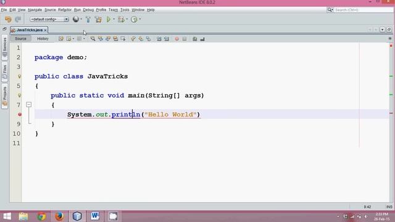Select the JavaTricks.java tab
Viewport: 395px width, 222px height.
(x=30, y=30)
